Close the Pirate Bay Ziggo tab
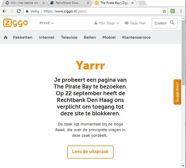Screen dimensions: 186x168 click(x=133, y=3)
